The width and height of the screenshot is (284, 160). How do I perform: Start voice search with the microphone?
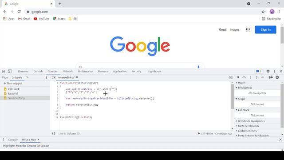(198, 67)
